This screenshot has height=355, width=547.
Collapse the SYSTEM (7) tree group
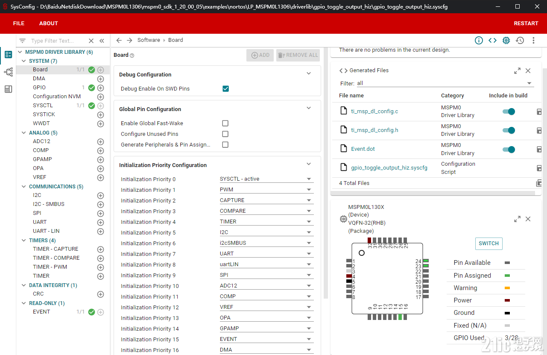pyautogui.click(x=24, y=61)
